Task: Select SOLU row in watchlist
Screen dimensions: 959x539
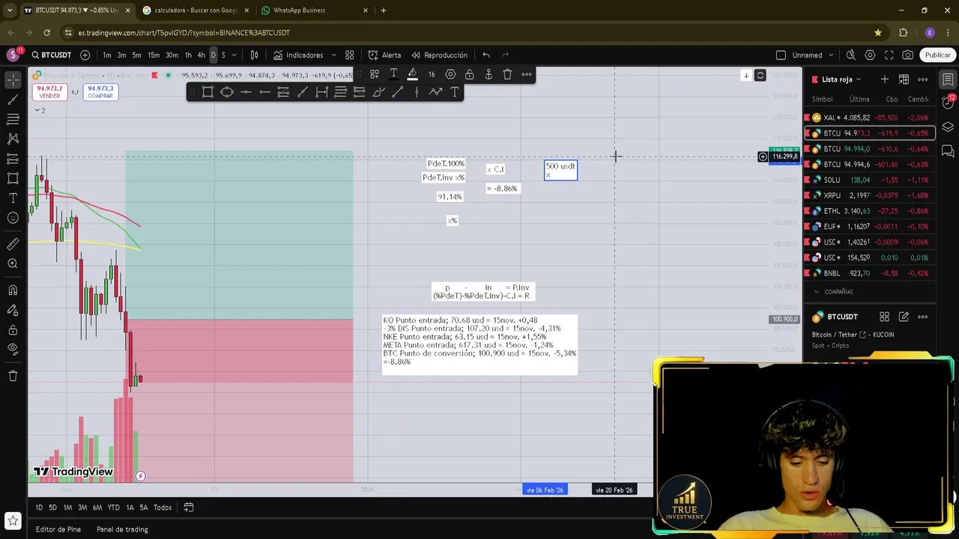Action: pyautogui.click(x=870, y=180)
